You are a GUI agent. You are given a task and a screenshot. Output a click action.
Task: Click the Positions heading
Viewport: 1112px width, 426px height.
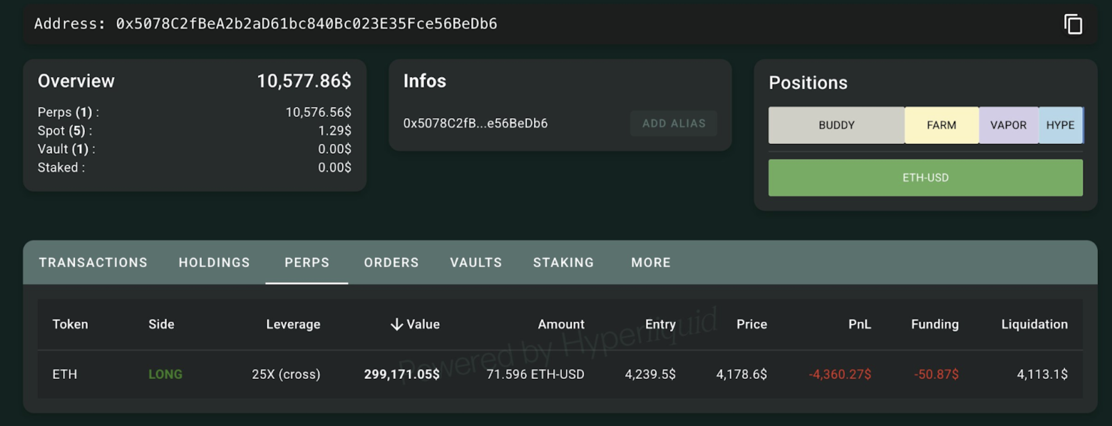click(808, 83)
